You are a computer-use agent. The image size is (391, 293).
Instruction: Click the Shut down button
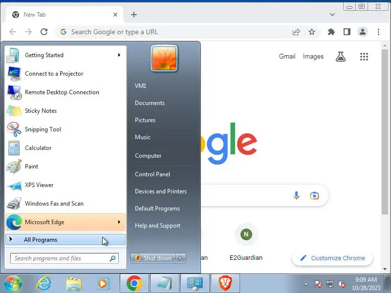point(153,258)
